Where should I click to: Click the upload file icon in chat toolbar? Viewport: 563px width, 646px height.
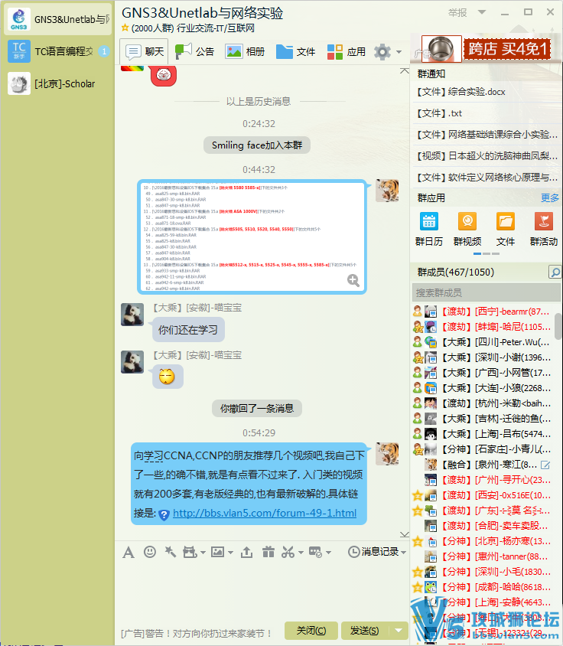tap(246, 552)
